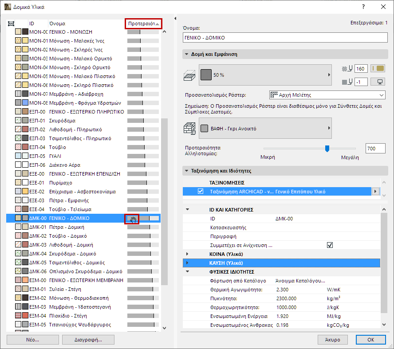Click the fill icon of the MON-07 Μεμβράνη row
The height and width of the screenshot is (349, 394).
pyautogui.click(x=18, y=94)
